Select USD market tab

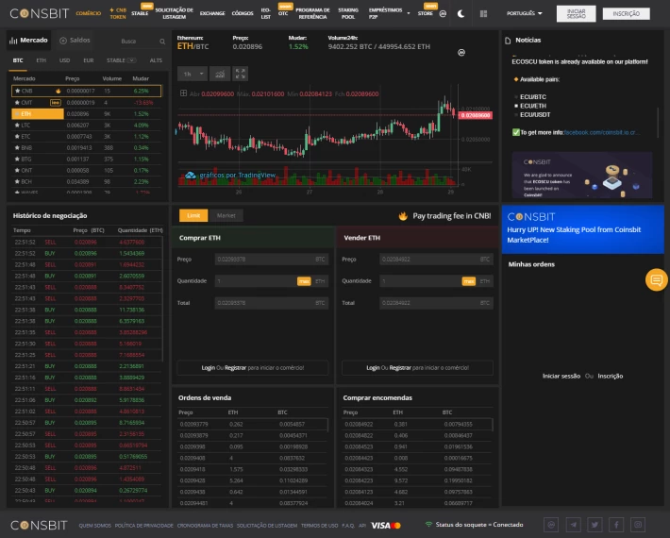pyautogui.click(x=64, y=60)
